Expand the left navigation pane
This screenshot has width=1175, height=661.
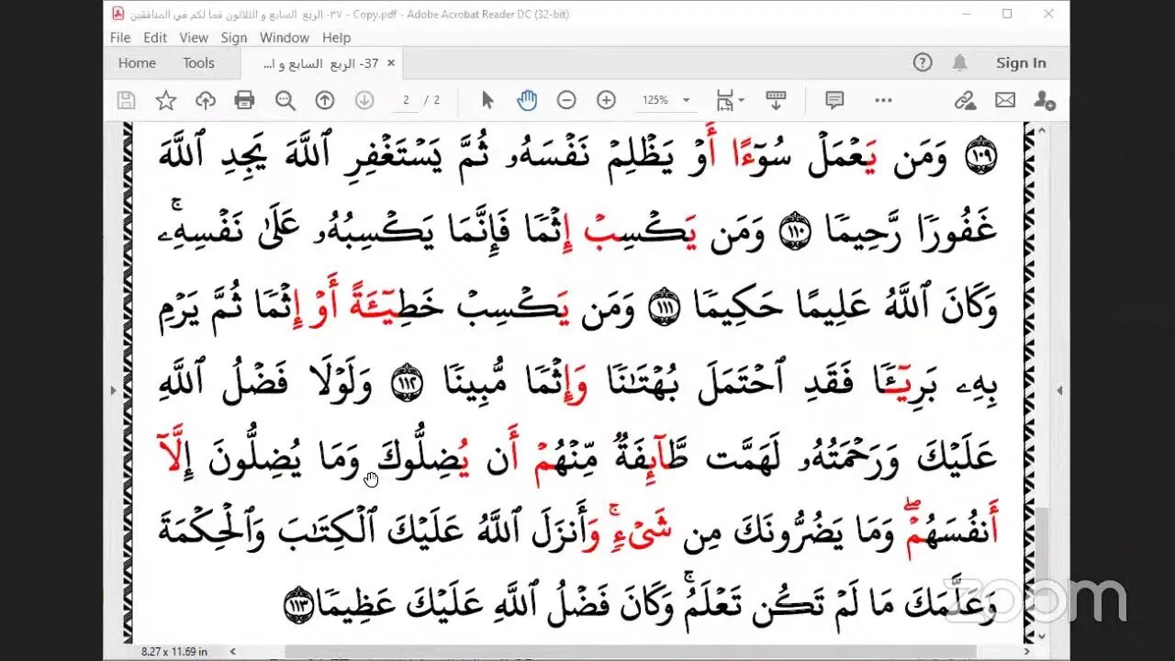pyautogui.click(x=113, y=390)
